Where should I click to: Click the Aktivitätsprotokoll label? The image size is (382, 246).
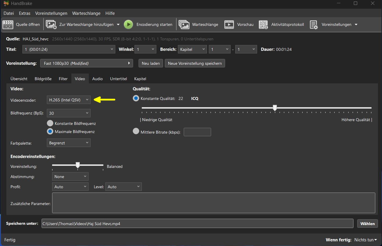coord(288,25)
